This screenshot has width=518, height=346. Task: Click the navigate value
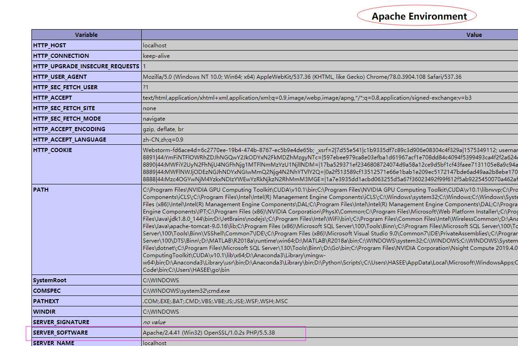pos(154,118)
